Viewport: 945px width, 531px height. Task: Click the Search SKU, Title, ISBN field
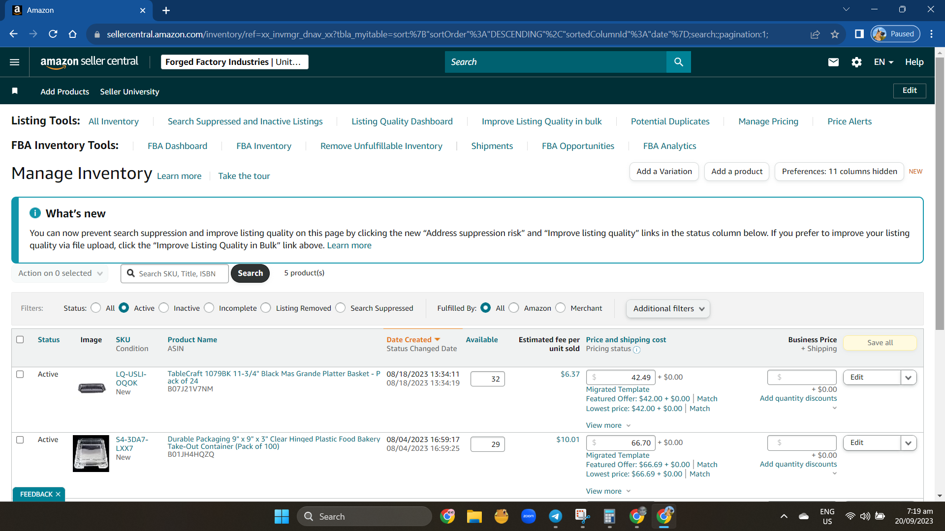pyautogui.click(x=175, y=273)
